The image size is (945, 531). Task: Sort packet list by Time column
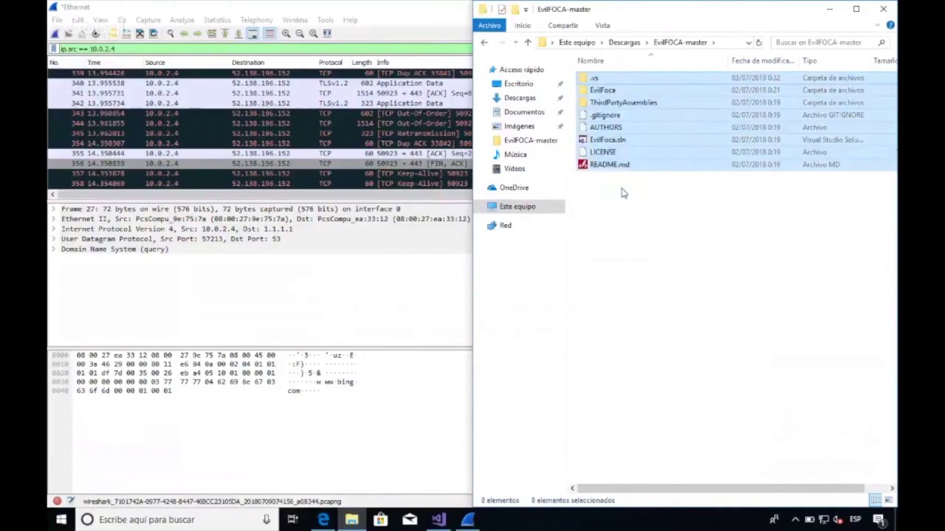(x=94, y=63)
